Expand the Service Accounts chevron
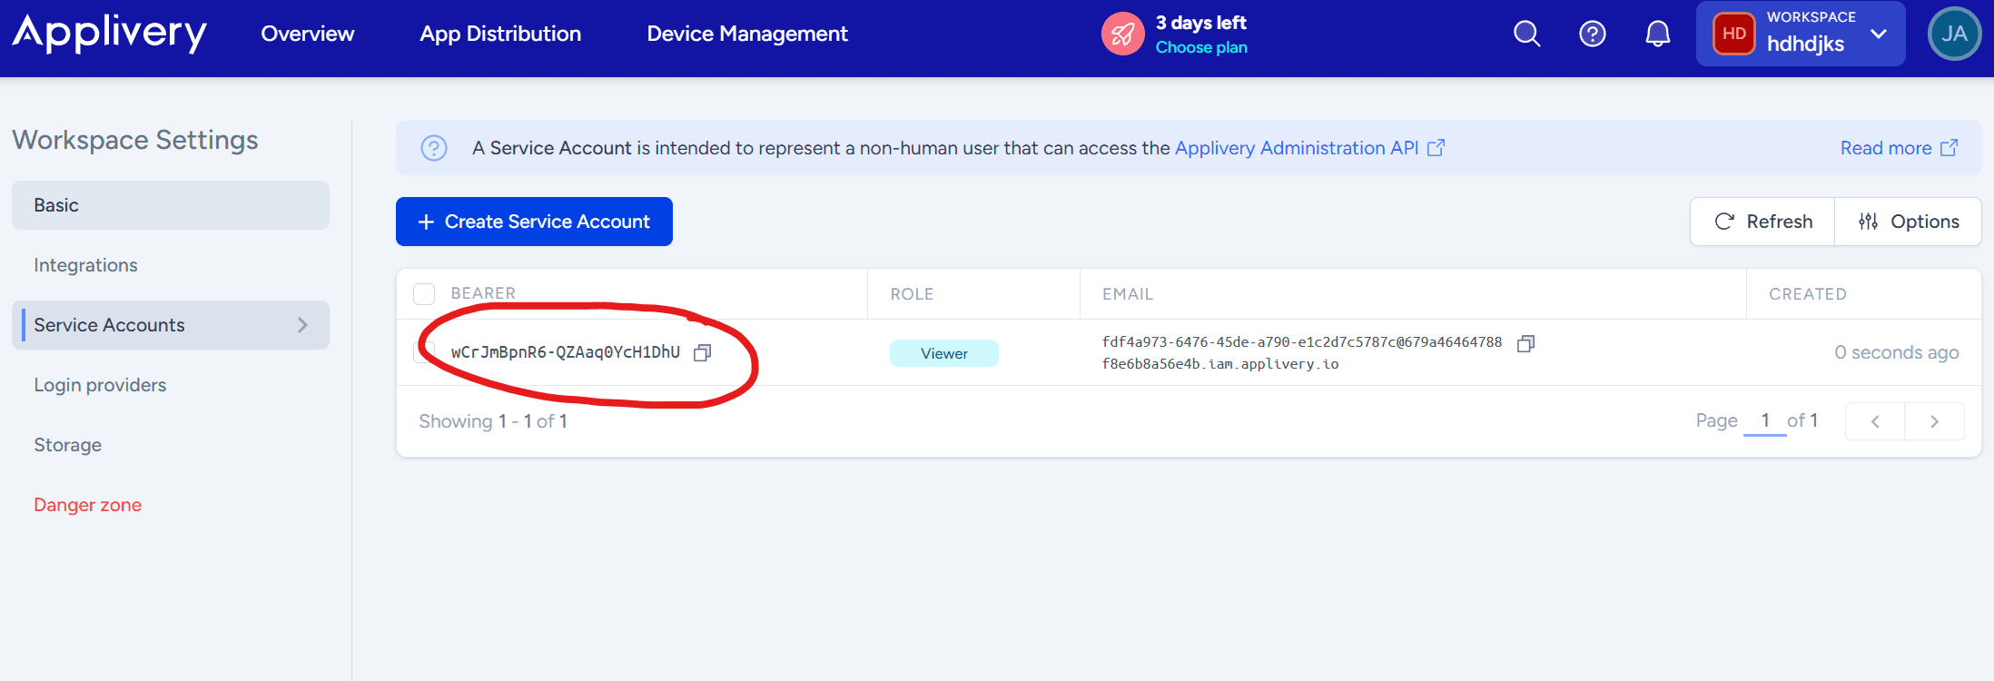 click(302, 325)
